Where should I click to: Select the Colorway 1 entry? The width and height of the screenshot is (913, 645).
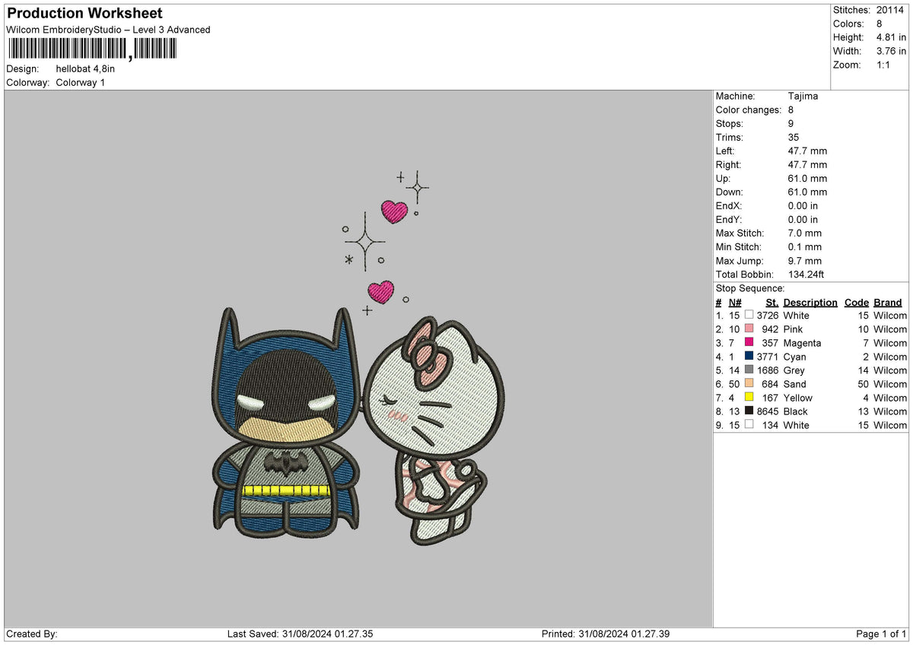coord(80,82)
